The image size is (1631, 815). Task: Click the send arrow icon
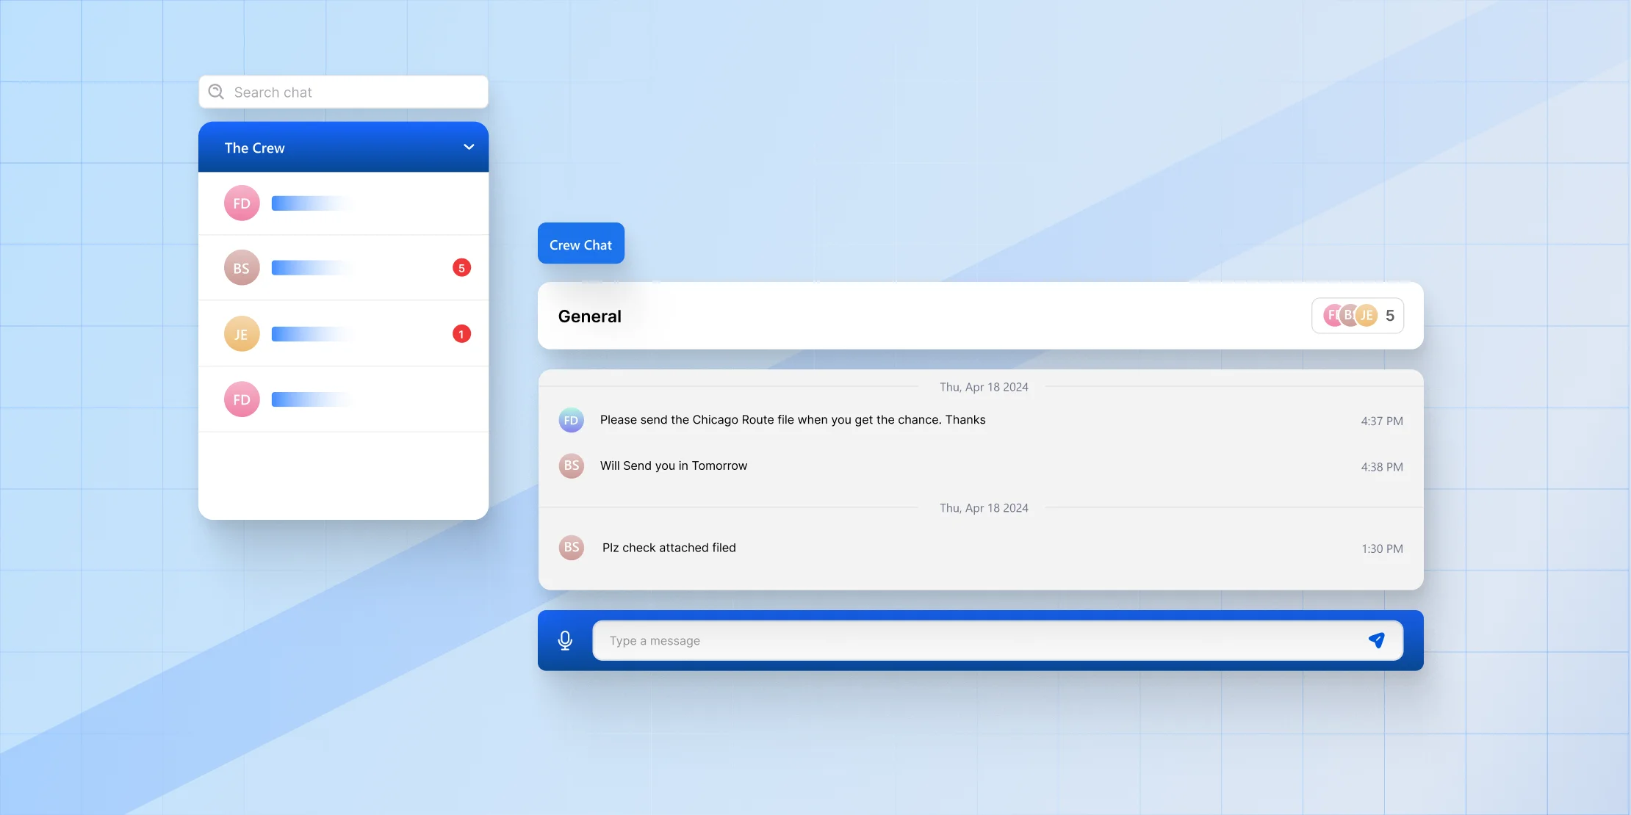click(x=1375, y=640)
